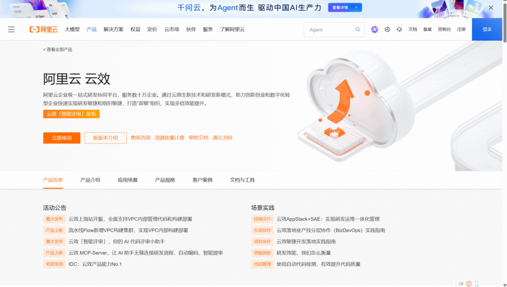Click the 荣获奖项 tag

54,264
